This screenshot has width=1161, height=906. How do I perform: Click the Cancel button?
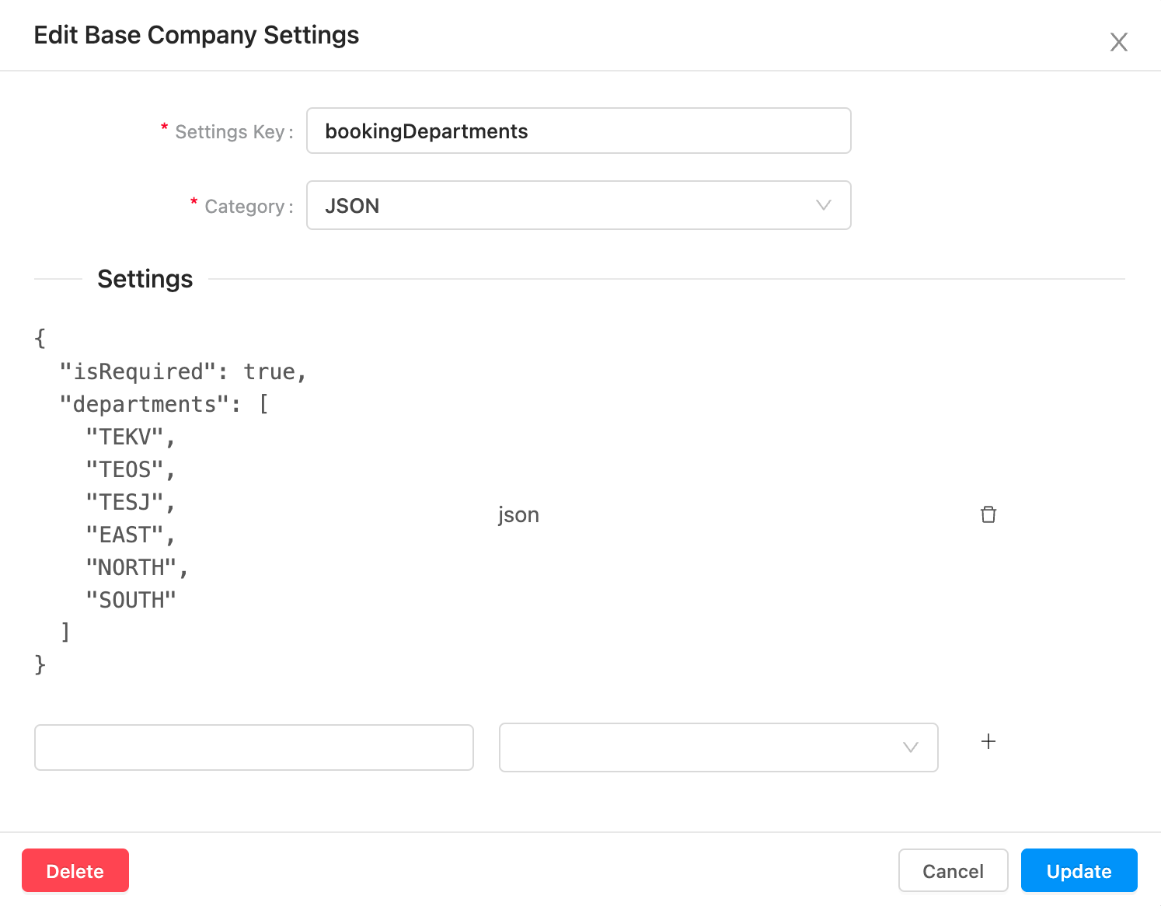953,871
